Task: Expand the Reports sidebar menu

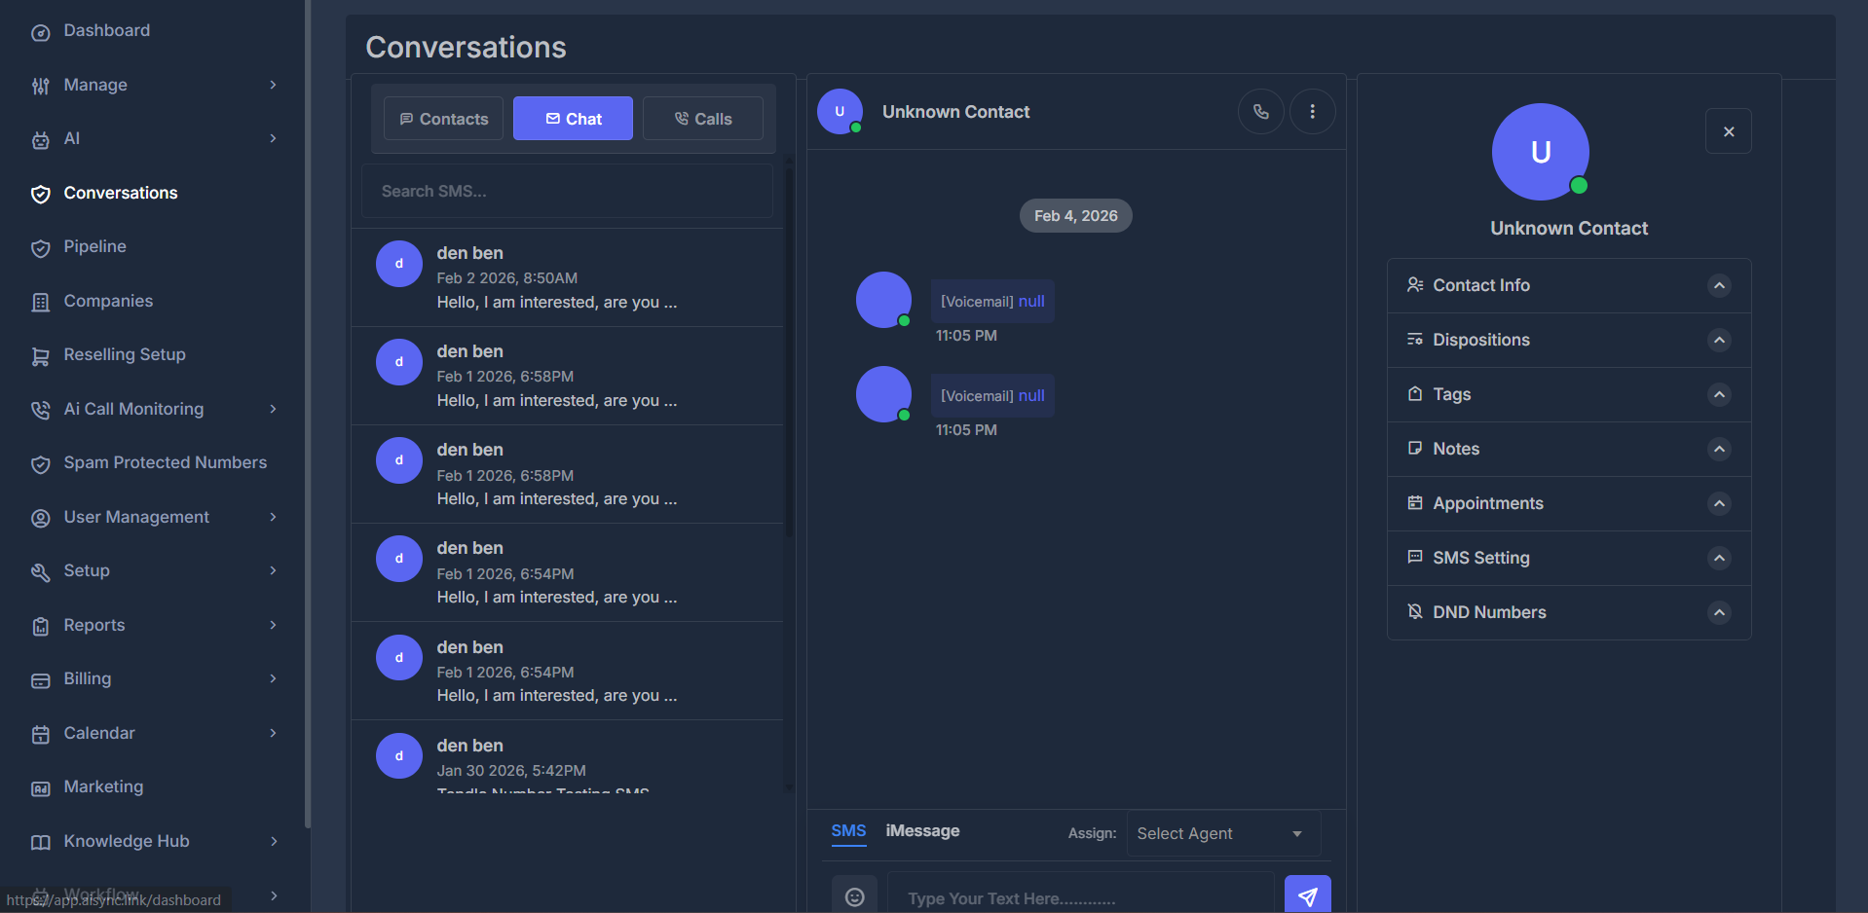Action: [x=273, y=625]
